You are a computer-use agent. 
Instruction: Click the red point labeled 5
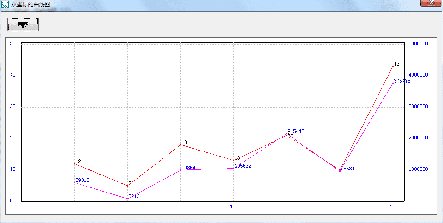click(x=127, y=186)
